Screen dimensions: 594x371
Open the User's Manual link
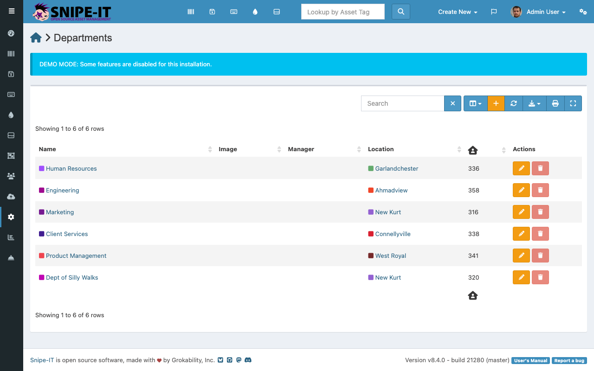coord(530,360)
